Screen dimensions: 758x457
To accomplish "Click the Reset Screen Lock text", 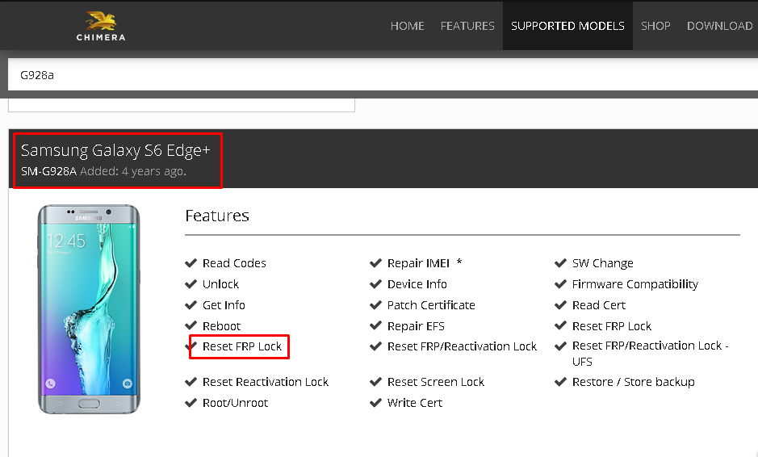I will (x=436, y=382).
